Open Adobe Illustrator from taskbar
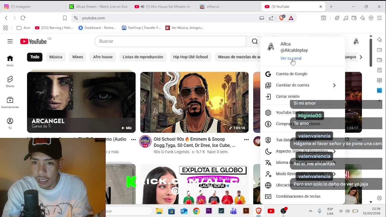This screenshot has height=217, width=386. (246, 211)
